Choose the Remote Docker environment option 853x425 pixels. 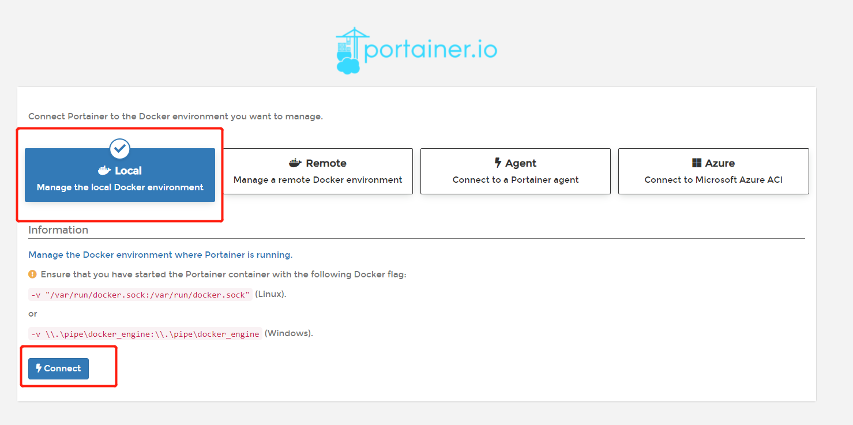coord(318,171)
